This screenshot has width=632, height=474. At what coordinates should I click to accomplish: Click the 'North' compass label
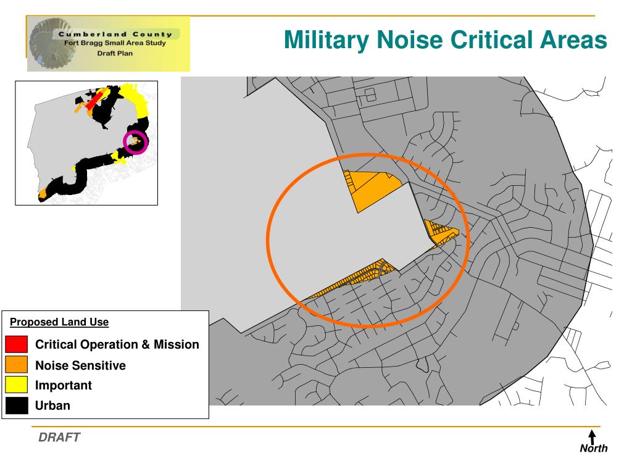click(593, 448)
